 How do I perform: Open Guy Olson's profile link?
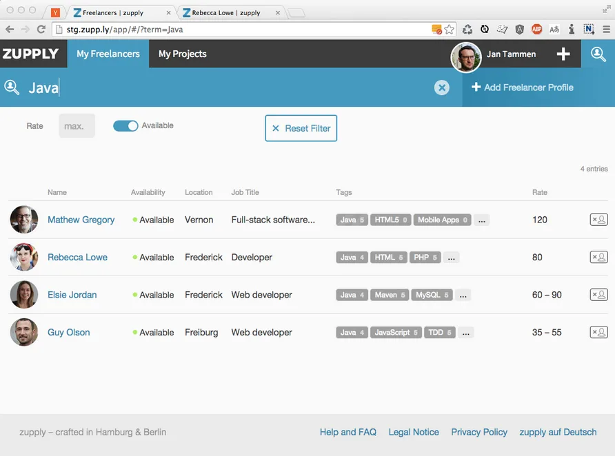[69, 333]
